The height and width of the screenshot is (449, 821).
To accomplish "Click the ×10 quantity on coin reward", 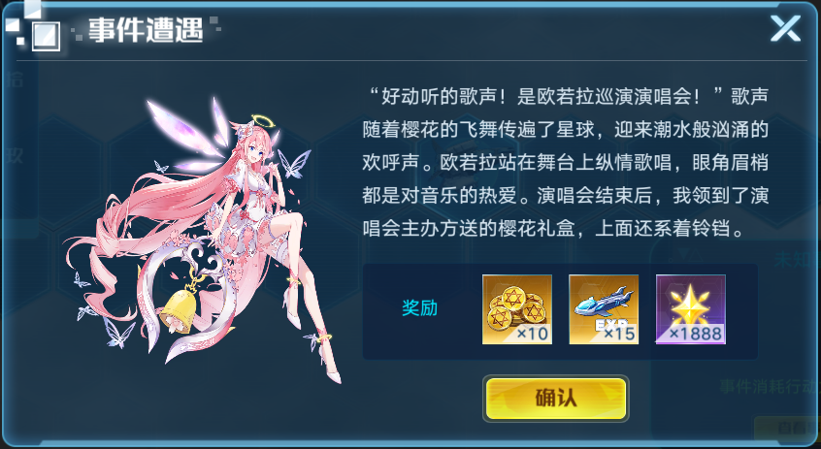I will coord(532,334).
